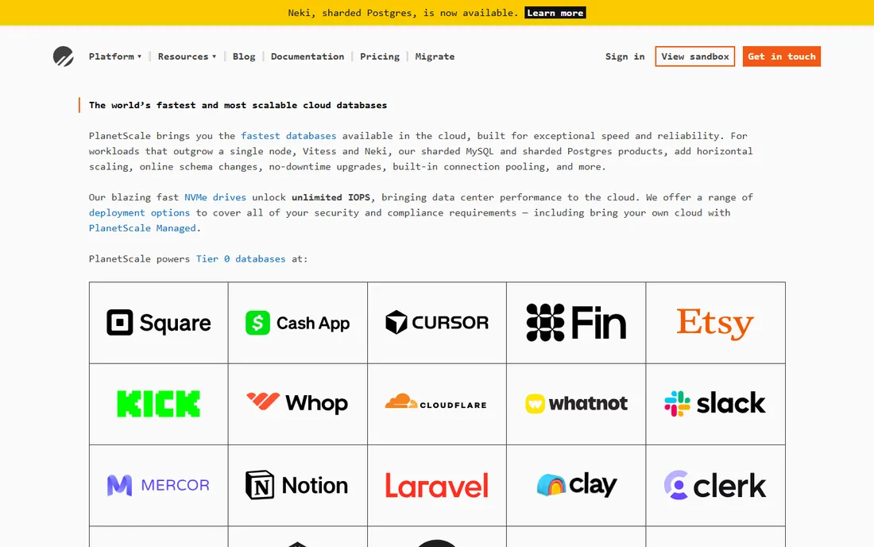Click Sign in

coord(625,56)
